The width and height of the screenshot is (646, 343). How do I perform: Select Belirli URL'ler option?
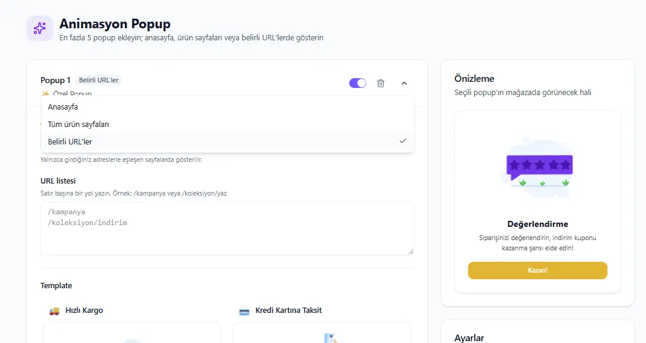pos(227,141)
